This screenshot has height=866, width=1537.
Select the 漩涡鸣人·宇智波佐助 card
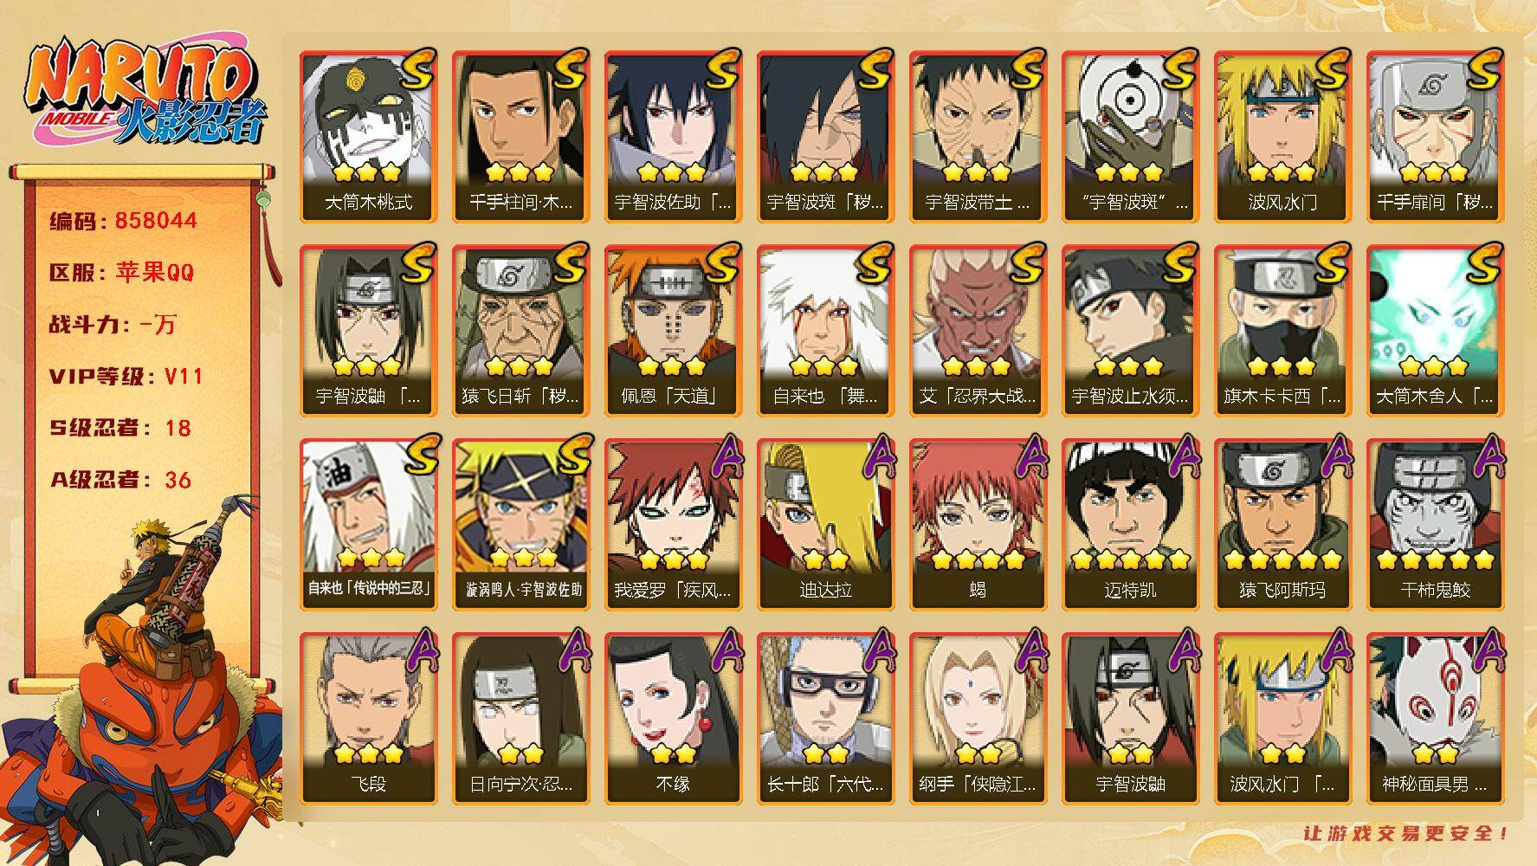coord(520,524)
